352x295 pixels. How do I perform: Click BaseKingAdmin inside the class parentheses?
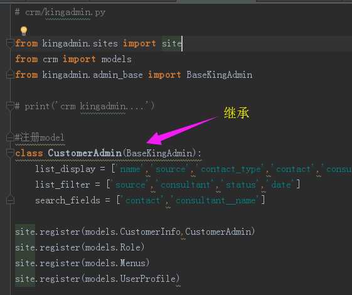pos(159,153)
